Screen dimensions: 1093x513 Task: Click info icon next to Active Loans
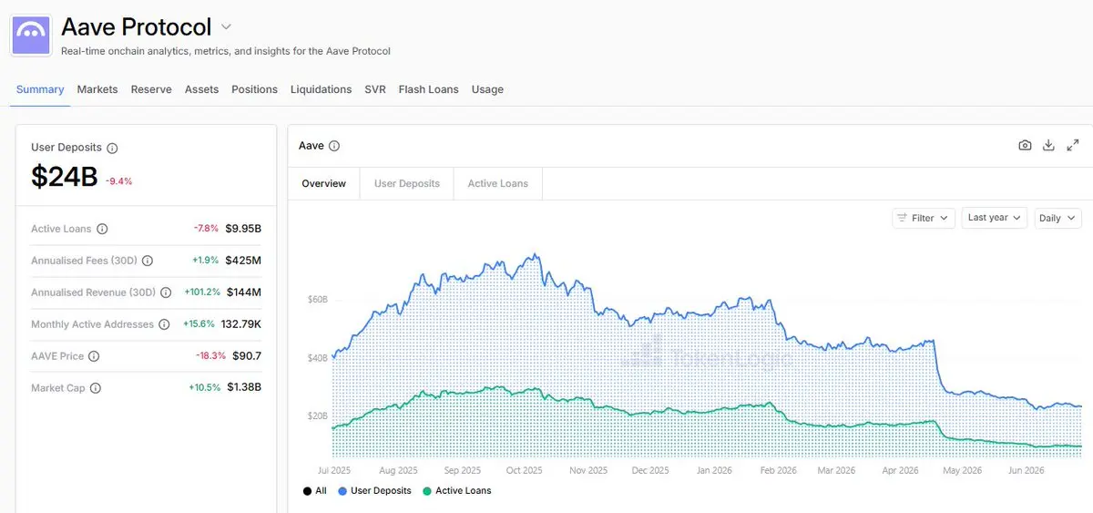tap(102, 230)
